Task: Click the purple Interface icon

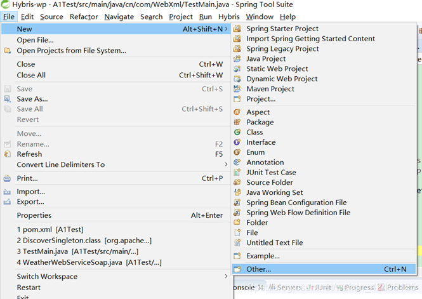Action: coord(237,142)
